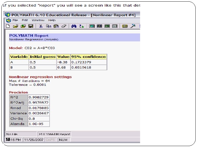Click the Save floppy disk icon
Image resolution: width=197 pixels, height=148 pixels.
[x=31, y=26]
